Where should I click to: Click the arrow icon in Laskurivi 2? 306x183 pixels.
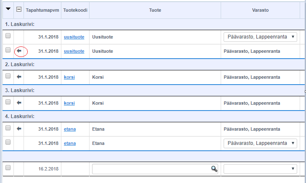coord(19,77)
